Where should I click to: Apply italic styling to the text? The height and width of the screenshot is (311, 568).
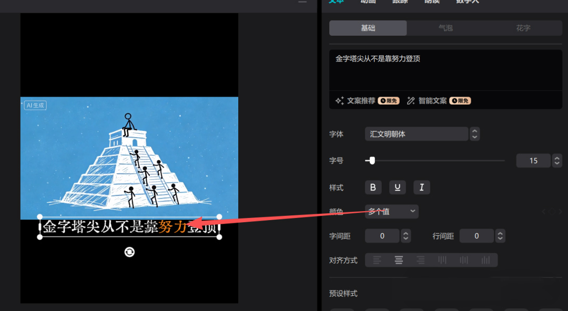(421, 188)
